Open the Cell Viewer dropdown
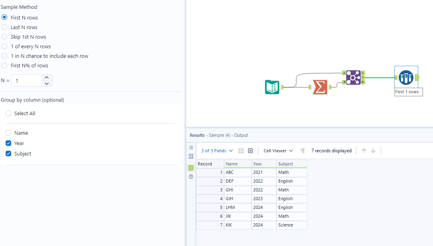 click(278, 151)
